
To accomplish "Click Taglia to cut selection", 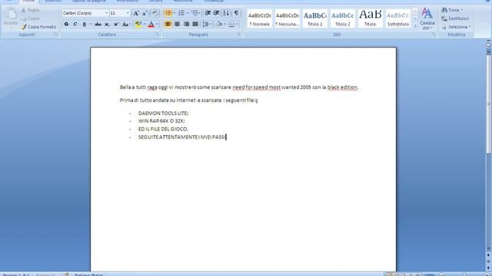I will [x=30, y=10].
